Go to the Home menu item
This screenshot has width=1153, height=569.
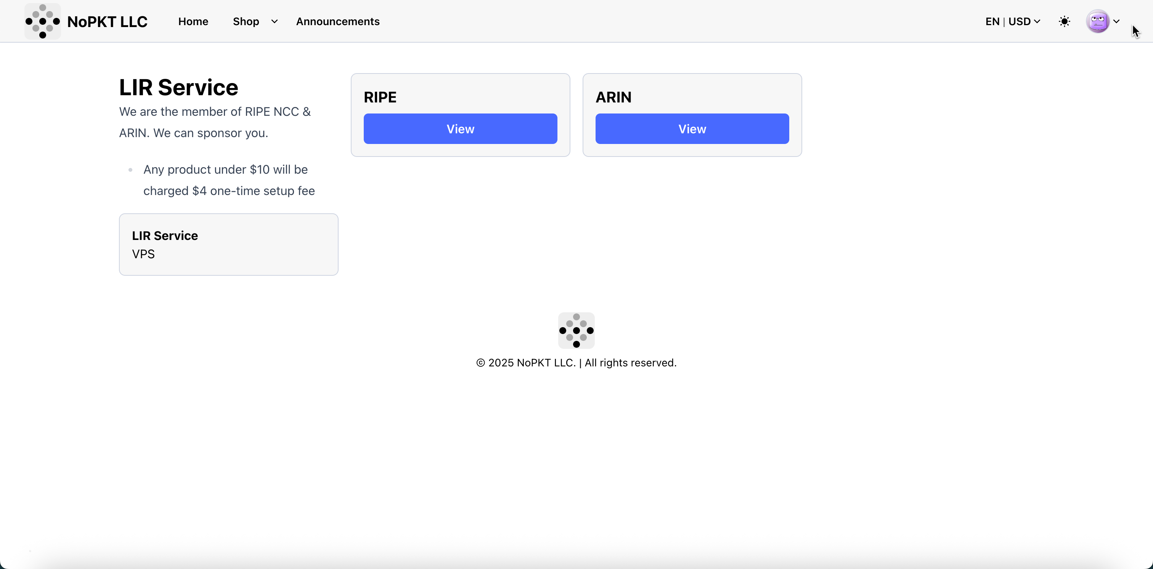tap(193, 21)
